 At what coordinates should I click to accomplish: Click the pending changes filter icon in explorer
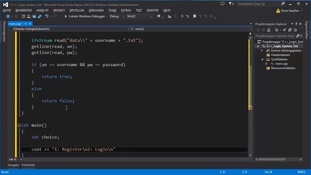(276, 30)
